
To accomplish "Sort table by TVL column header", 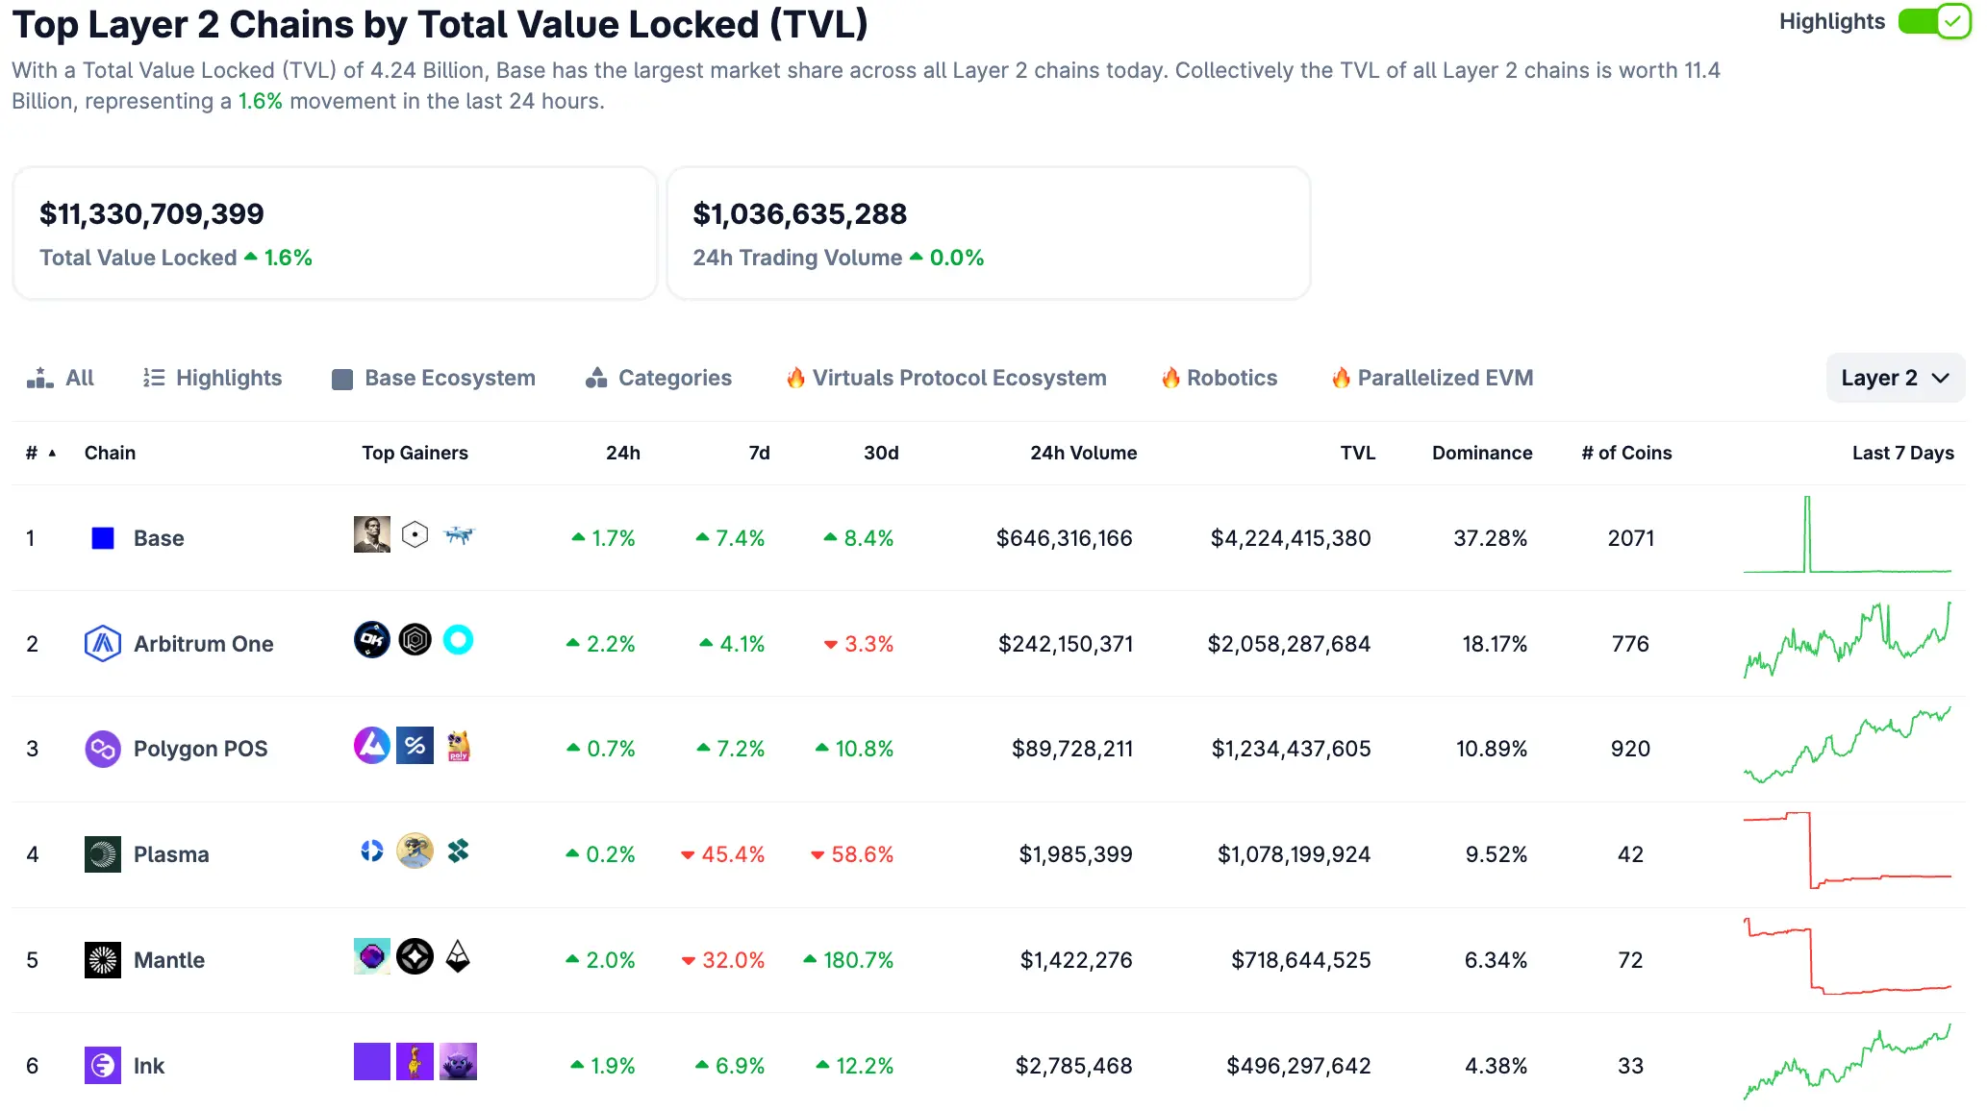I will [1357, 454].
